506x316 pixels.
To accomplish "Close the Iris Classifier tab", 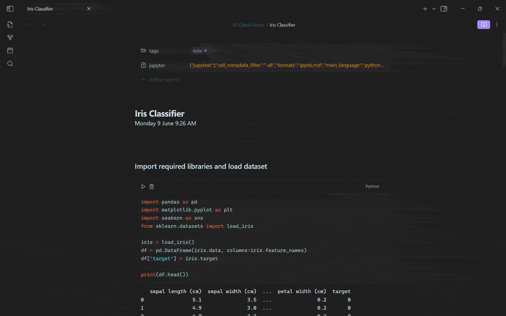I will pyautogui.click(x=89, y=9).
